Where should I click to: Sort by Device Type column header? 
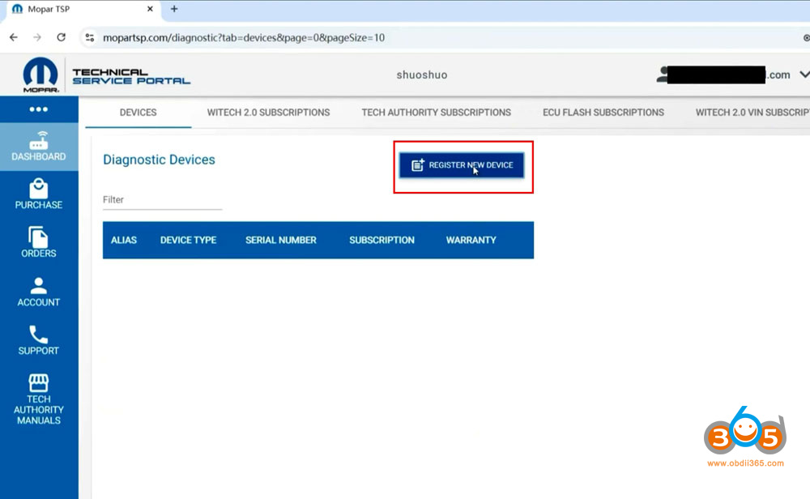pyautogui.click(x=188, y=241)
